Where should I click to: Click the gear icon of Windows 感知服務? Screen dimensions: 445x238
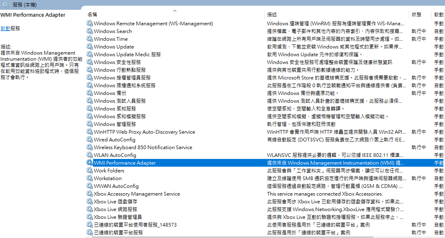90,109
